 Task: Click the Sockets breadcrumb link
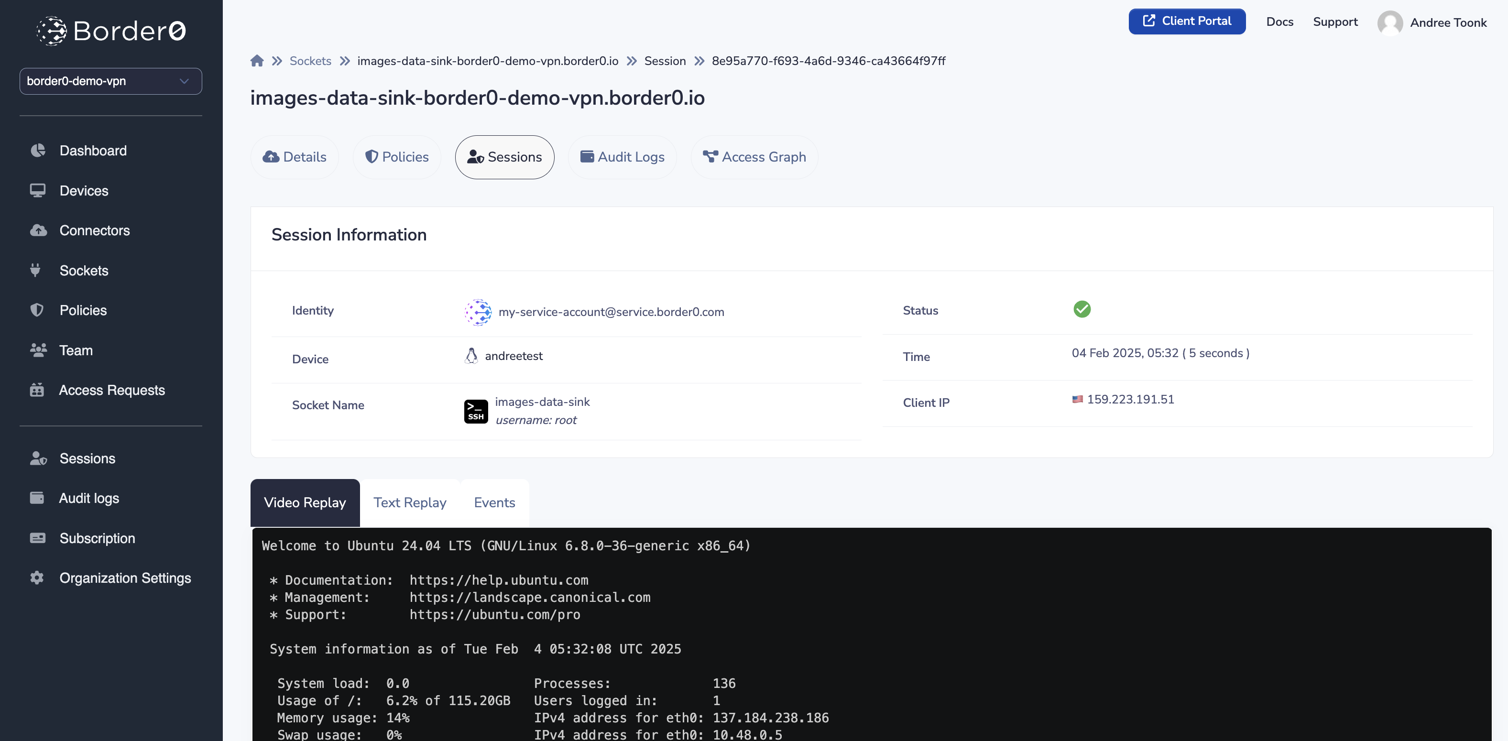310,61
